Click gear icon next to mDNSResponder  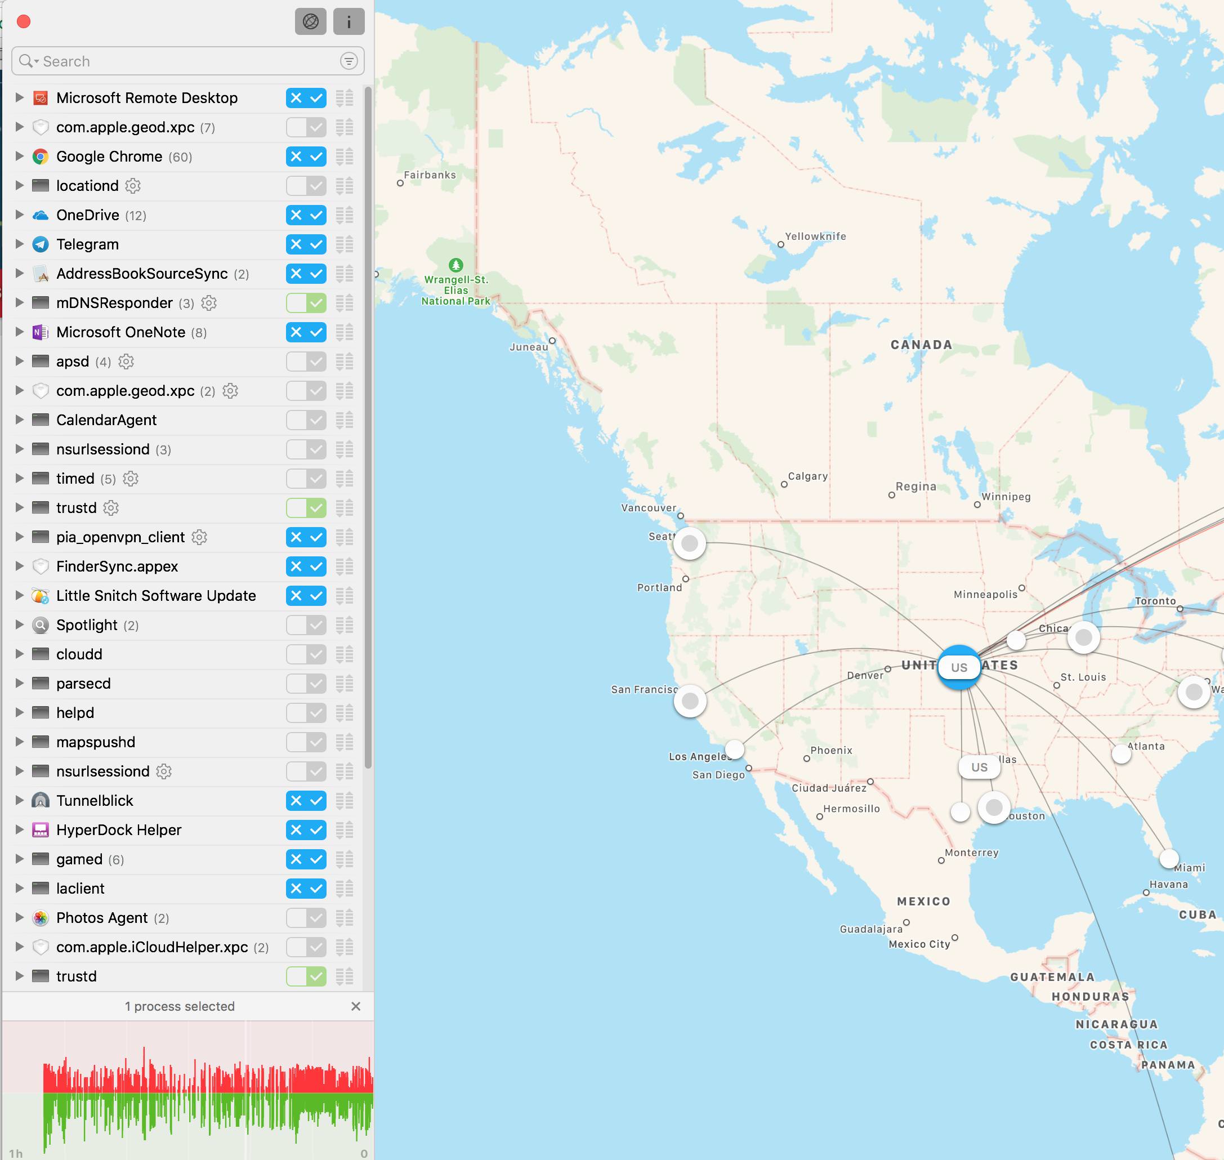tap(209, 303)
